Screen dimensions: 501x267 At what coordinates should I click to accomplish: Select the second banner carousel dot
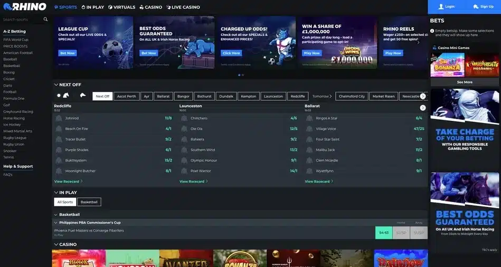(243, 75)
